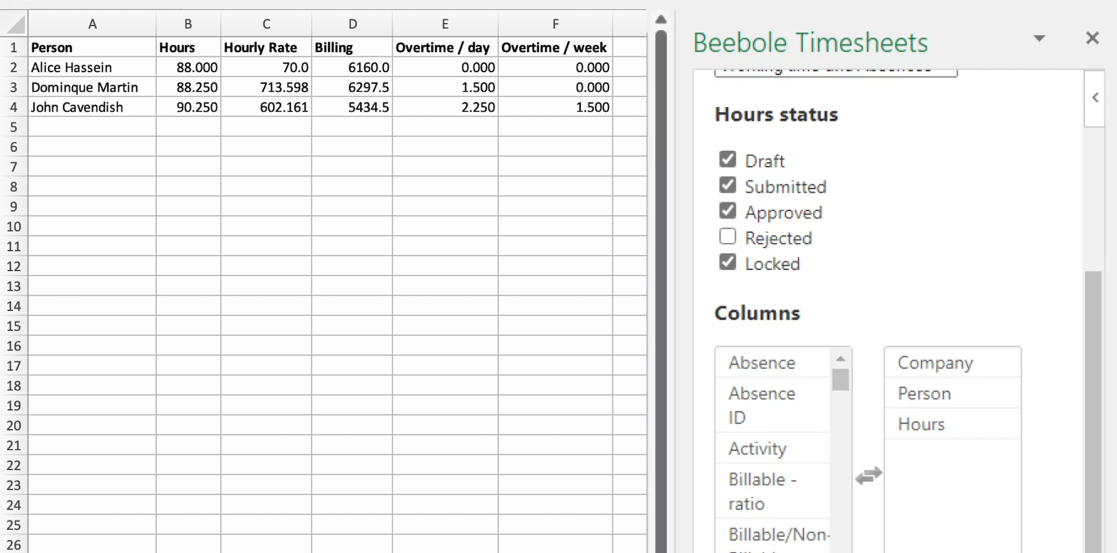Uncheck the Approved status checkbox
1117x553 pixels.
727,211
